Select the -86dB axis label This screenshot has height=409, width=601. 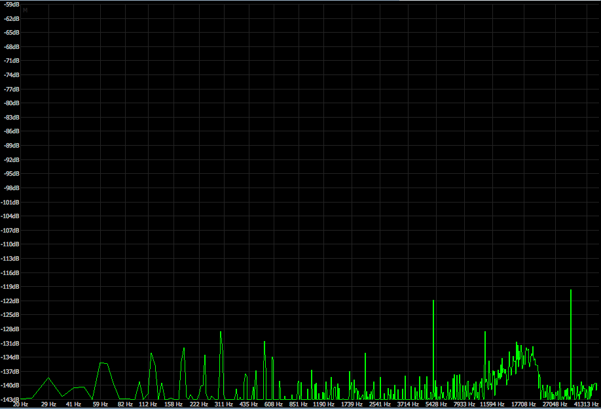point(12,131)
